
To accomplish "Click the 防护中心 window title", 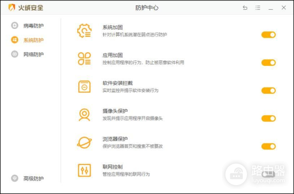I will tap(147, 8).
